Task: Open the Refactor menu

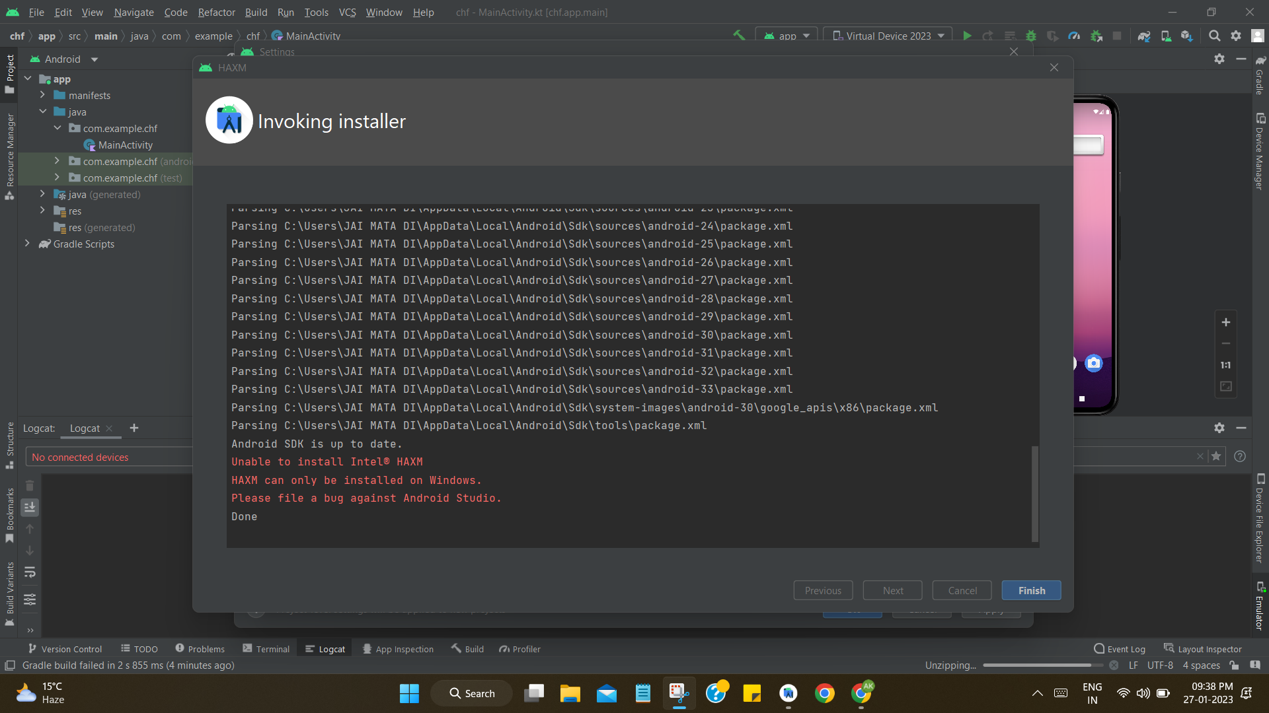Action: pos(216,12)
